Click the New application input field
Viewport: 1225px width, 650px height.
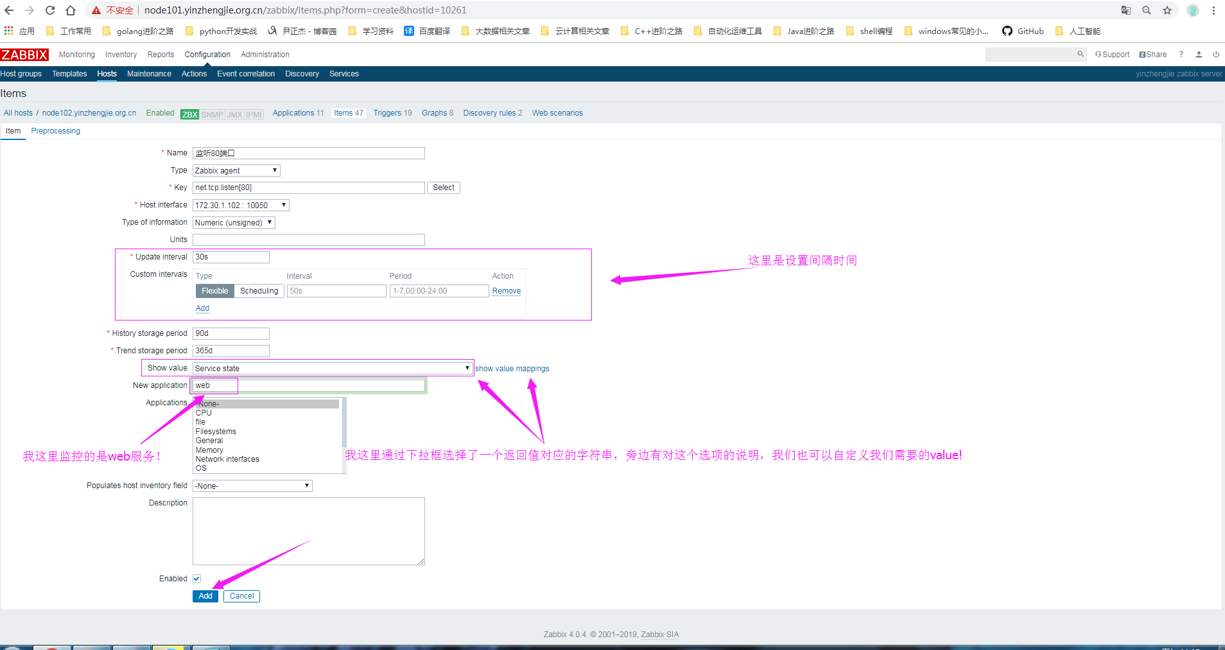click(309, 385)
